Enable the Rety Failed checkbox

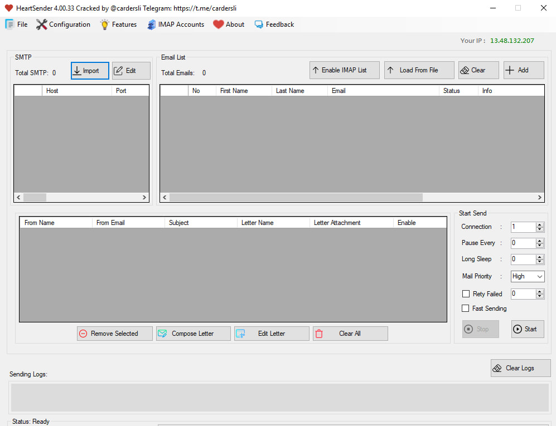[466, 294]
